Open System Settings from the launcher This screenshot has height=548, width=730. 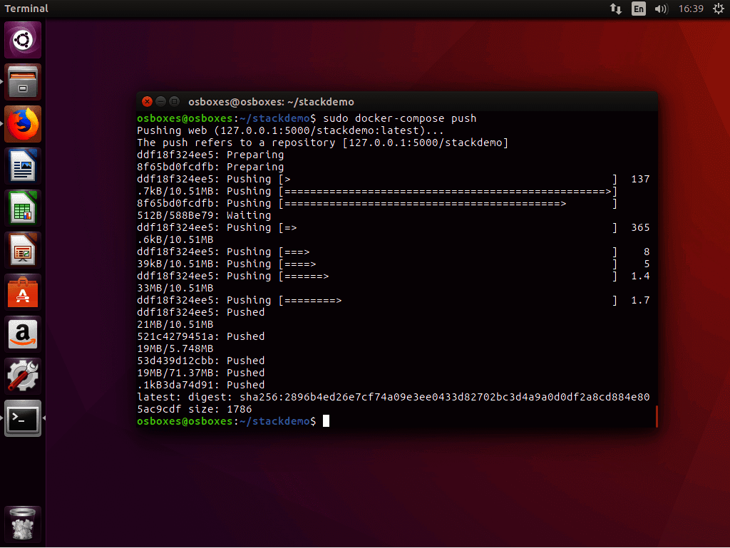coord(24,376)
